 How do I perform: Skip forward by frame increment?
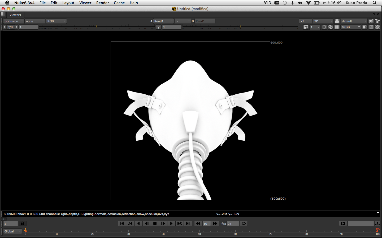215,224
